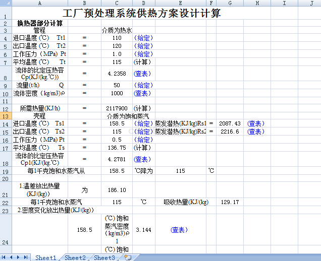Jump to first sheet using navigation arrow
The width and height of the screenshot is (321, 261).
5,257
